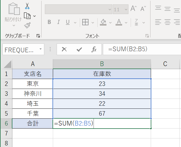
Task: Select the Format Painter brush icon
Action: [27, 26]
